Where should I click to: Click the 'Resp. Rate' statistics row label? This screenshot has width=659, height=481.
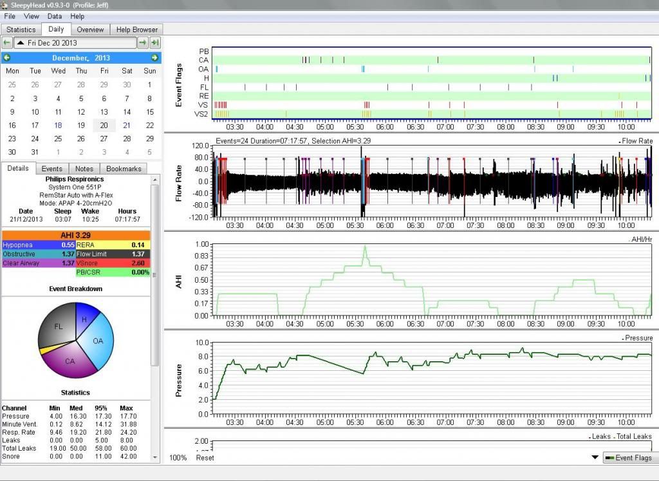coord(19,432)
